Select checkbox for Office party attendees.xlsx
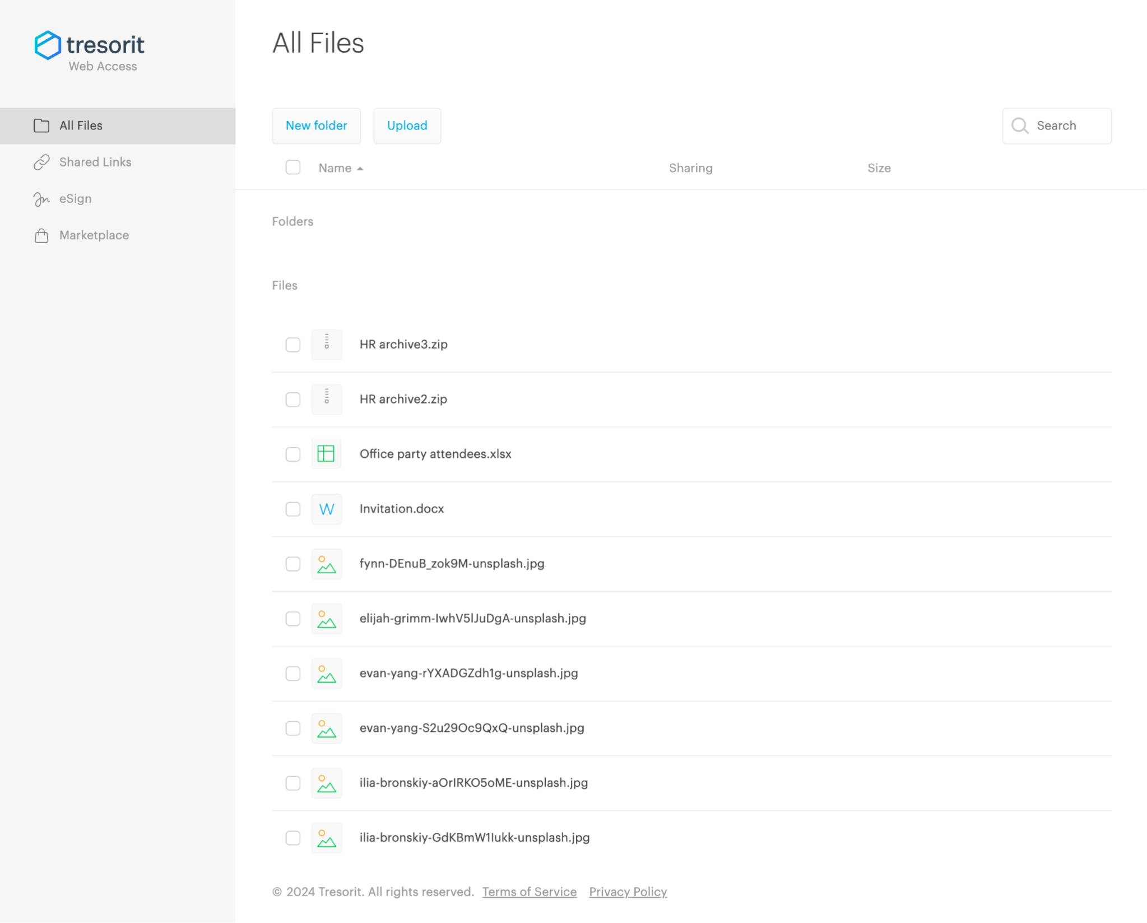The image size is (1147, 923). 293,454
